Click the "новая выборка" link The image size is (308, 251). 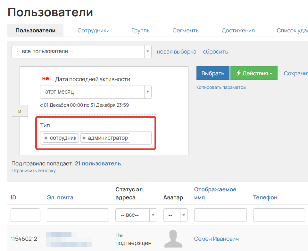[x=176, y=52]
